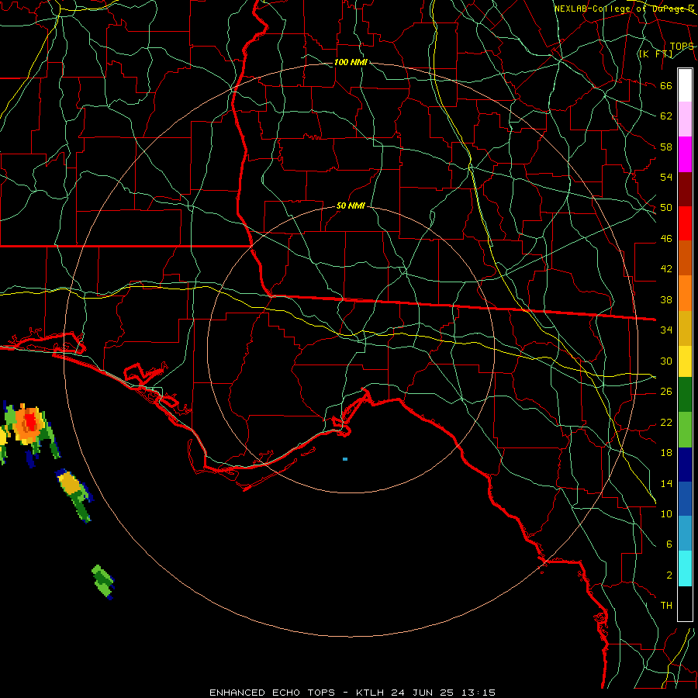Click the gold swatch near 34
This screenshot has height=698, width=698.
pyautogui.click(x=685, y=329)
